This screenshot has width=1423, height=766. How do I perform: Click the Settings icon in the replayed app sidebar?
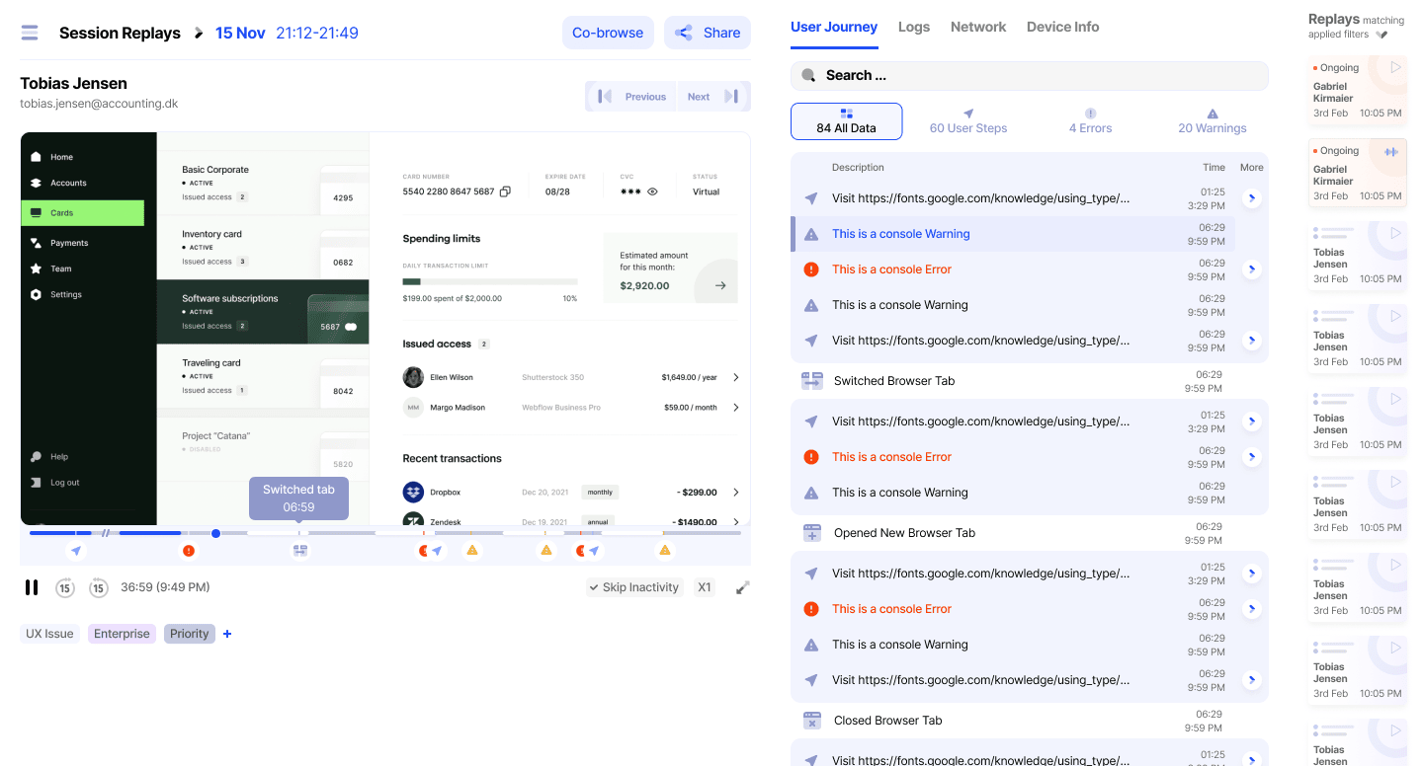tap(37, 294)
